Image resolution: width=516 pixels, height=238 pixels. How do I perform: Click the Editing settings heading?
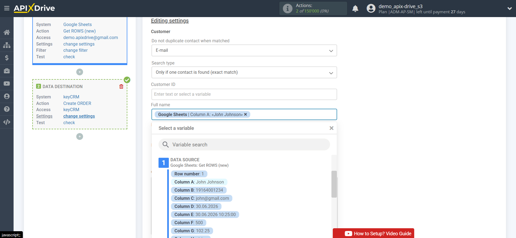tap(170, 21)
